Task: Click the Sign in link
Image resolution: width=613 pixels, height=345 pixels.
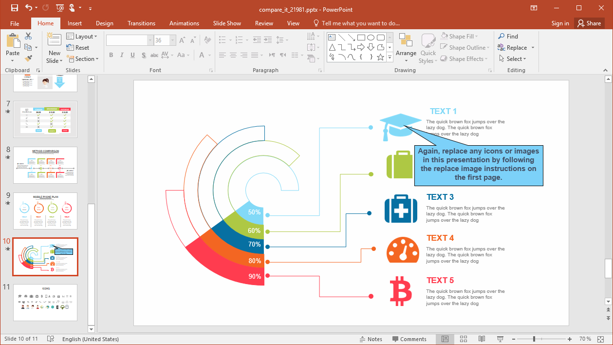Action: 560,23
